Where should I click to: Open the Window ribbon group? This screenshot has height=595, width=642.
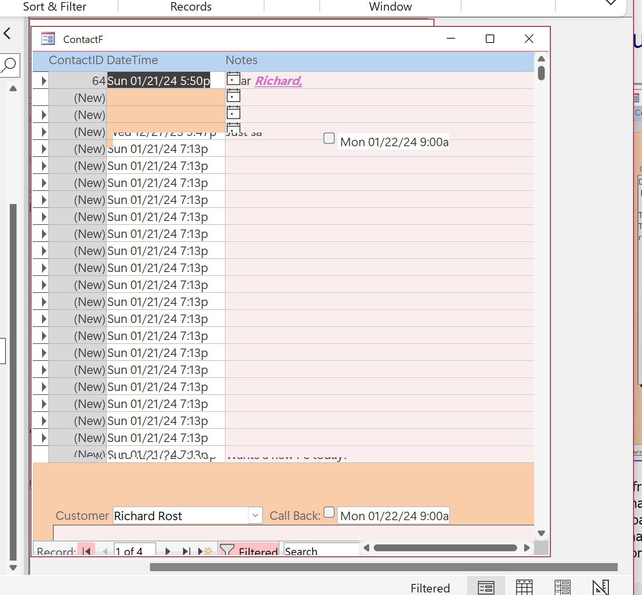click(390, 7)
